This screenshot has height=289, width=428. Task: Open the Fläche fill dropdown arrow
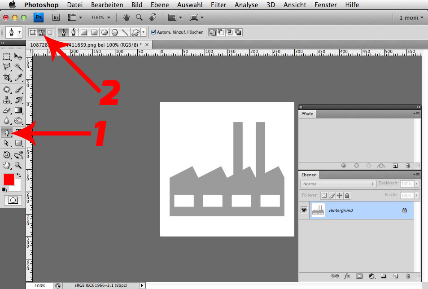tap(416, 195)
